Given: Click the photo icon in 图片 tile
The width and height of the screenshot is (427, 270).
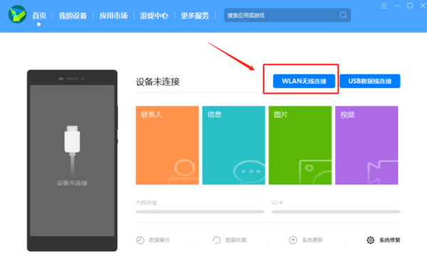Looking at the screenshot, I should tap(315, 173).
